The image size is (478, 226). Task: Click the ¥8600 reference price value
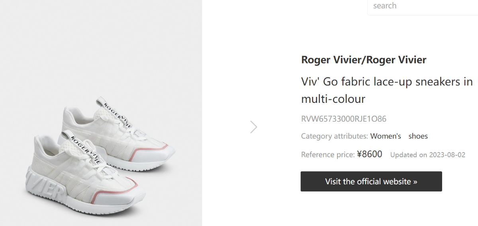tap(369, 154)
